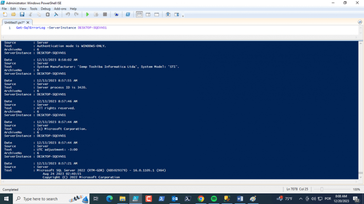Open the Edit menu

[13, 9]
